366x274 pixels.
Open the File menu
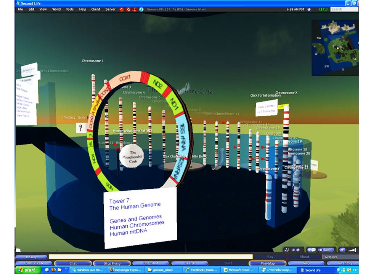click(20, 9)
